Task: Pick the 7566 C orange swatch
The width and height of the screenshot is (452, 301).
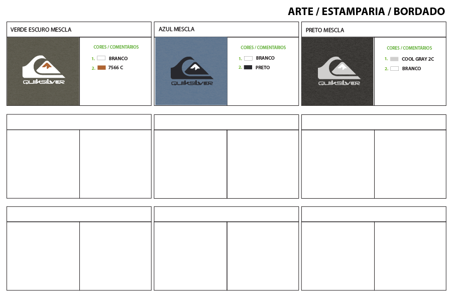Action: click(x=101, y=68)
